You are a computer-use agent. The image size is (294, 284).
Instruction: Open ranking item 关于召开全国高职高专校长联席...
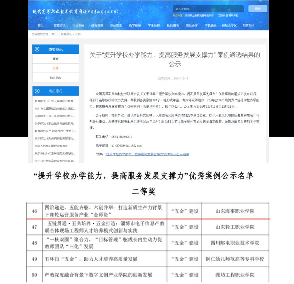point(55,161)
